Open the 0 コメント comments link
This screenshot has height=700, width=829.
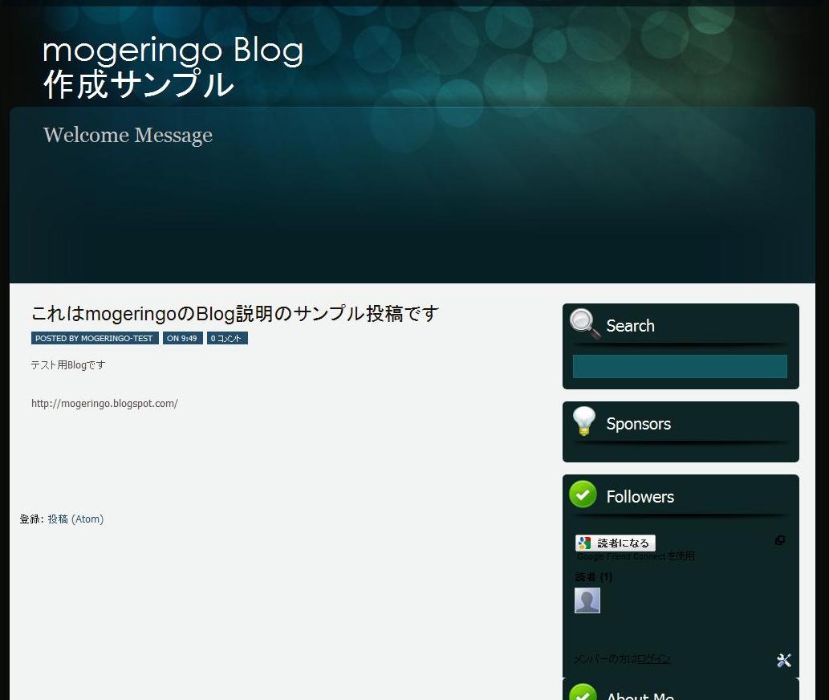click(x=227, y=339)
